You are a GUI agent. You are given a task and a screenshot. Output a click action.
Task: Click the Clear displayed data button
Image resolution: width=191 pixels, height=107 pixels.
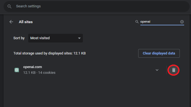[x=159, y=53]
